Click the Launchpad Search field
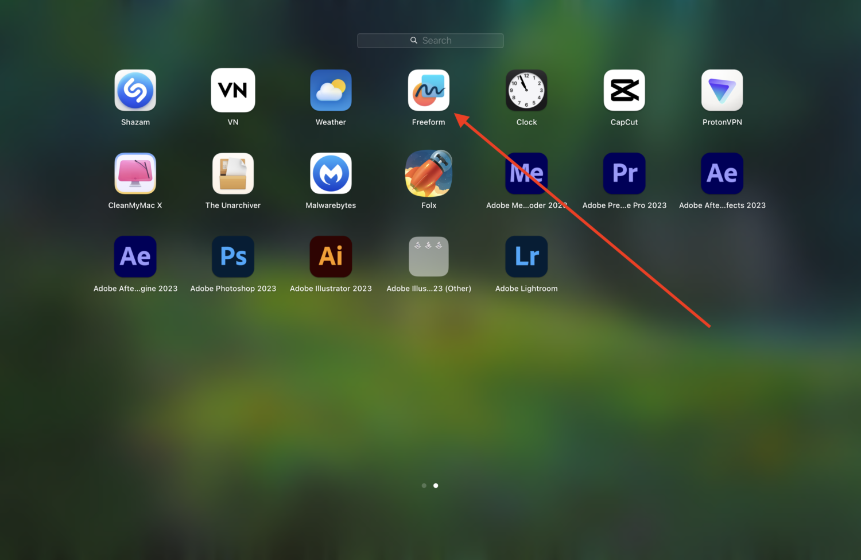Screen dimensions: 861x560 tap(430, 41)
